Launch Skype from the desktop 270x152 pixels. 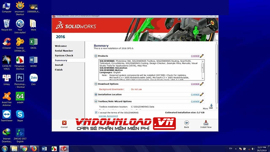20,116
